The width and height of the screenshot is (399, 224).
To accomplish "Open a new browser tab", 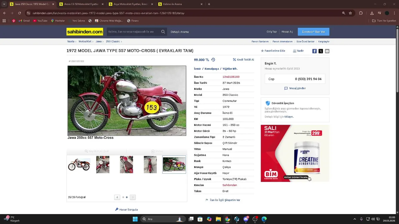I will tap(209, 4).
